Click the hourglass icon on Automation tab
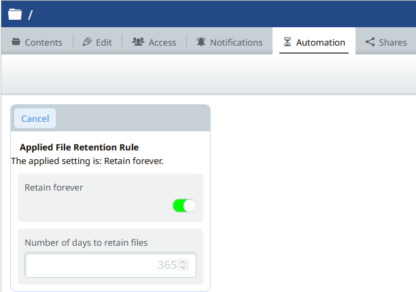This screenshot has height=292, width=416. pos(287,42)
